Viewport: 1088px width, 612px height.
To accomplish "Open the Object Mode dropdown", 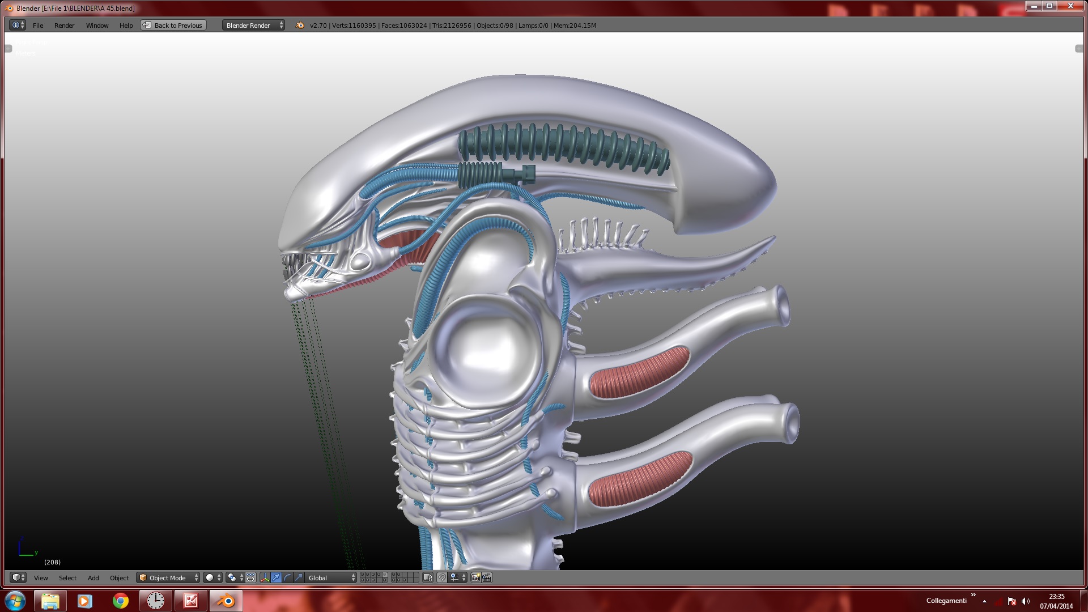I will (168, 578).
